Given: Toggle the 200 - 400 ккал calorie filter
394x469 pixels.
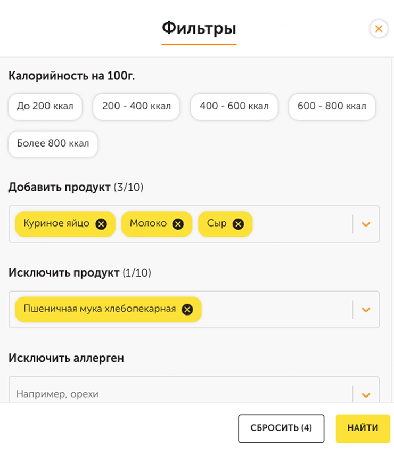Looking at the screenshot, I should pyautogui.click(x=136, y=106).
